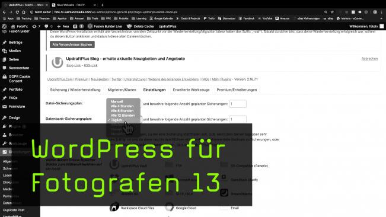Open the WordPress logo menu in admin bar
The width and height of the screenshot is (386, 217).
coord(4,26)
